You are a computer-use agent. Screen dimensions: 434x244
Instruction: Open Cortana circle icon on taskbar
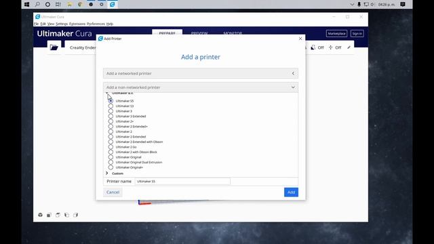pos(47,4)
